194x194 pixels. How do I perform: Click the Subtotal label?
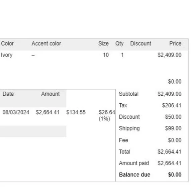[x=129, y=94]
